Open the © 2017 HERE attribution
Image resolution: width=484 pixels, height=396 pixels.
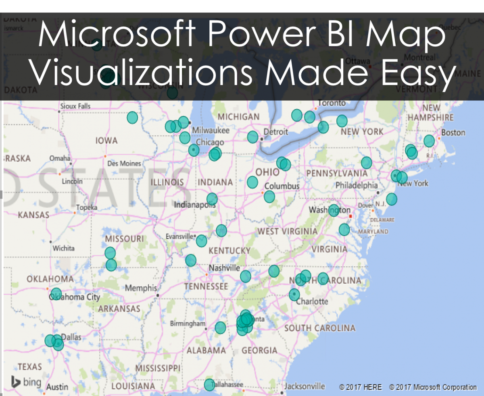pos(361,387)
